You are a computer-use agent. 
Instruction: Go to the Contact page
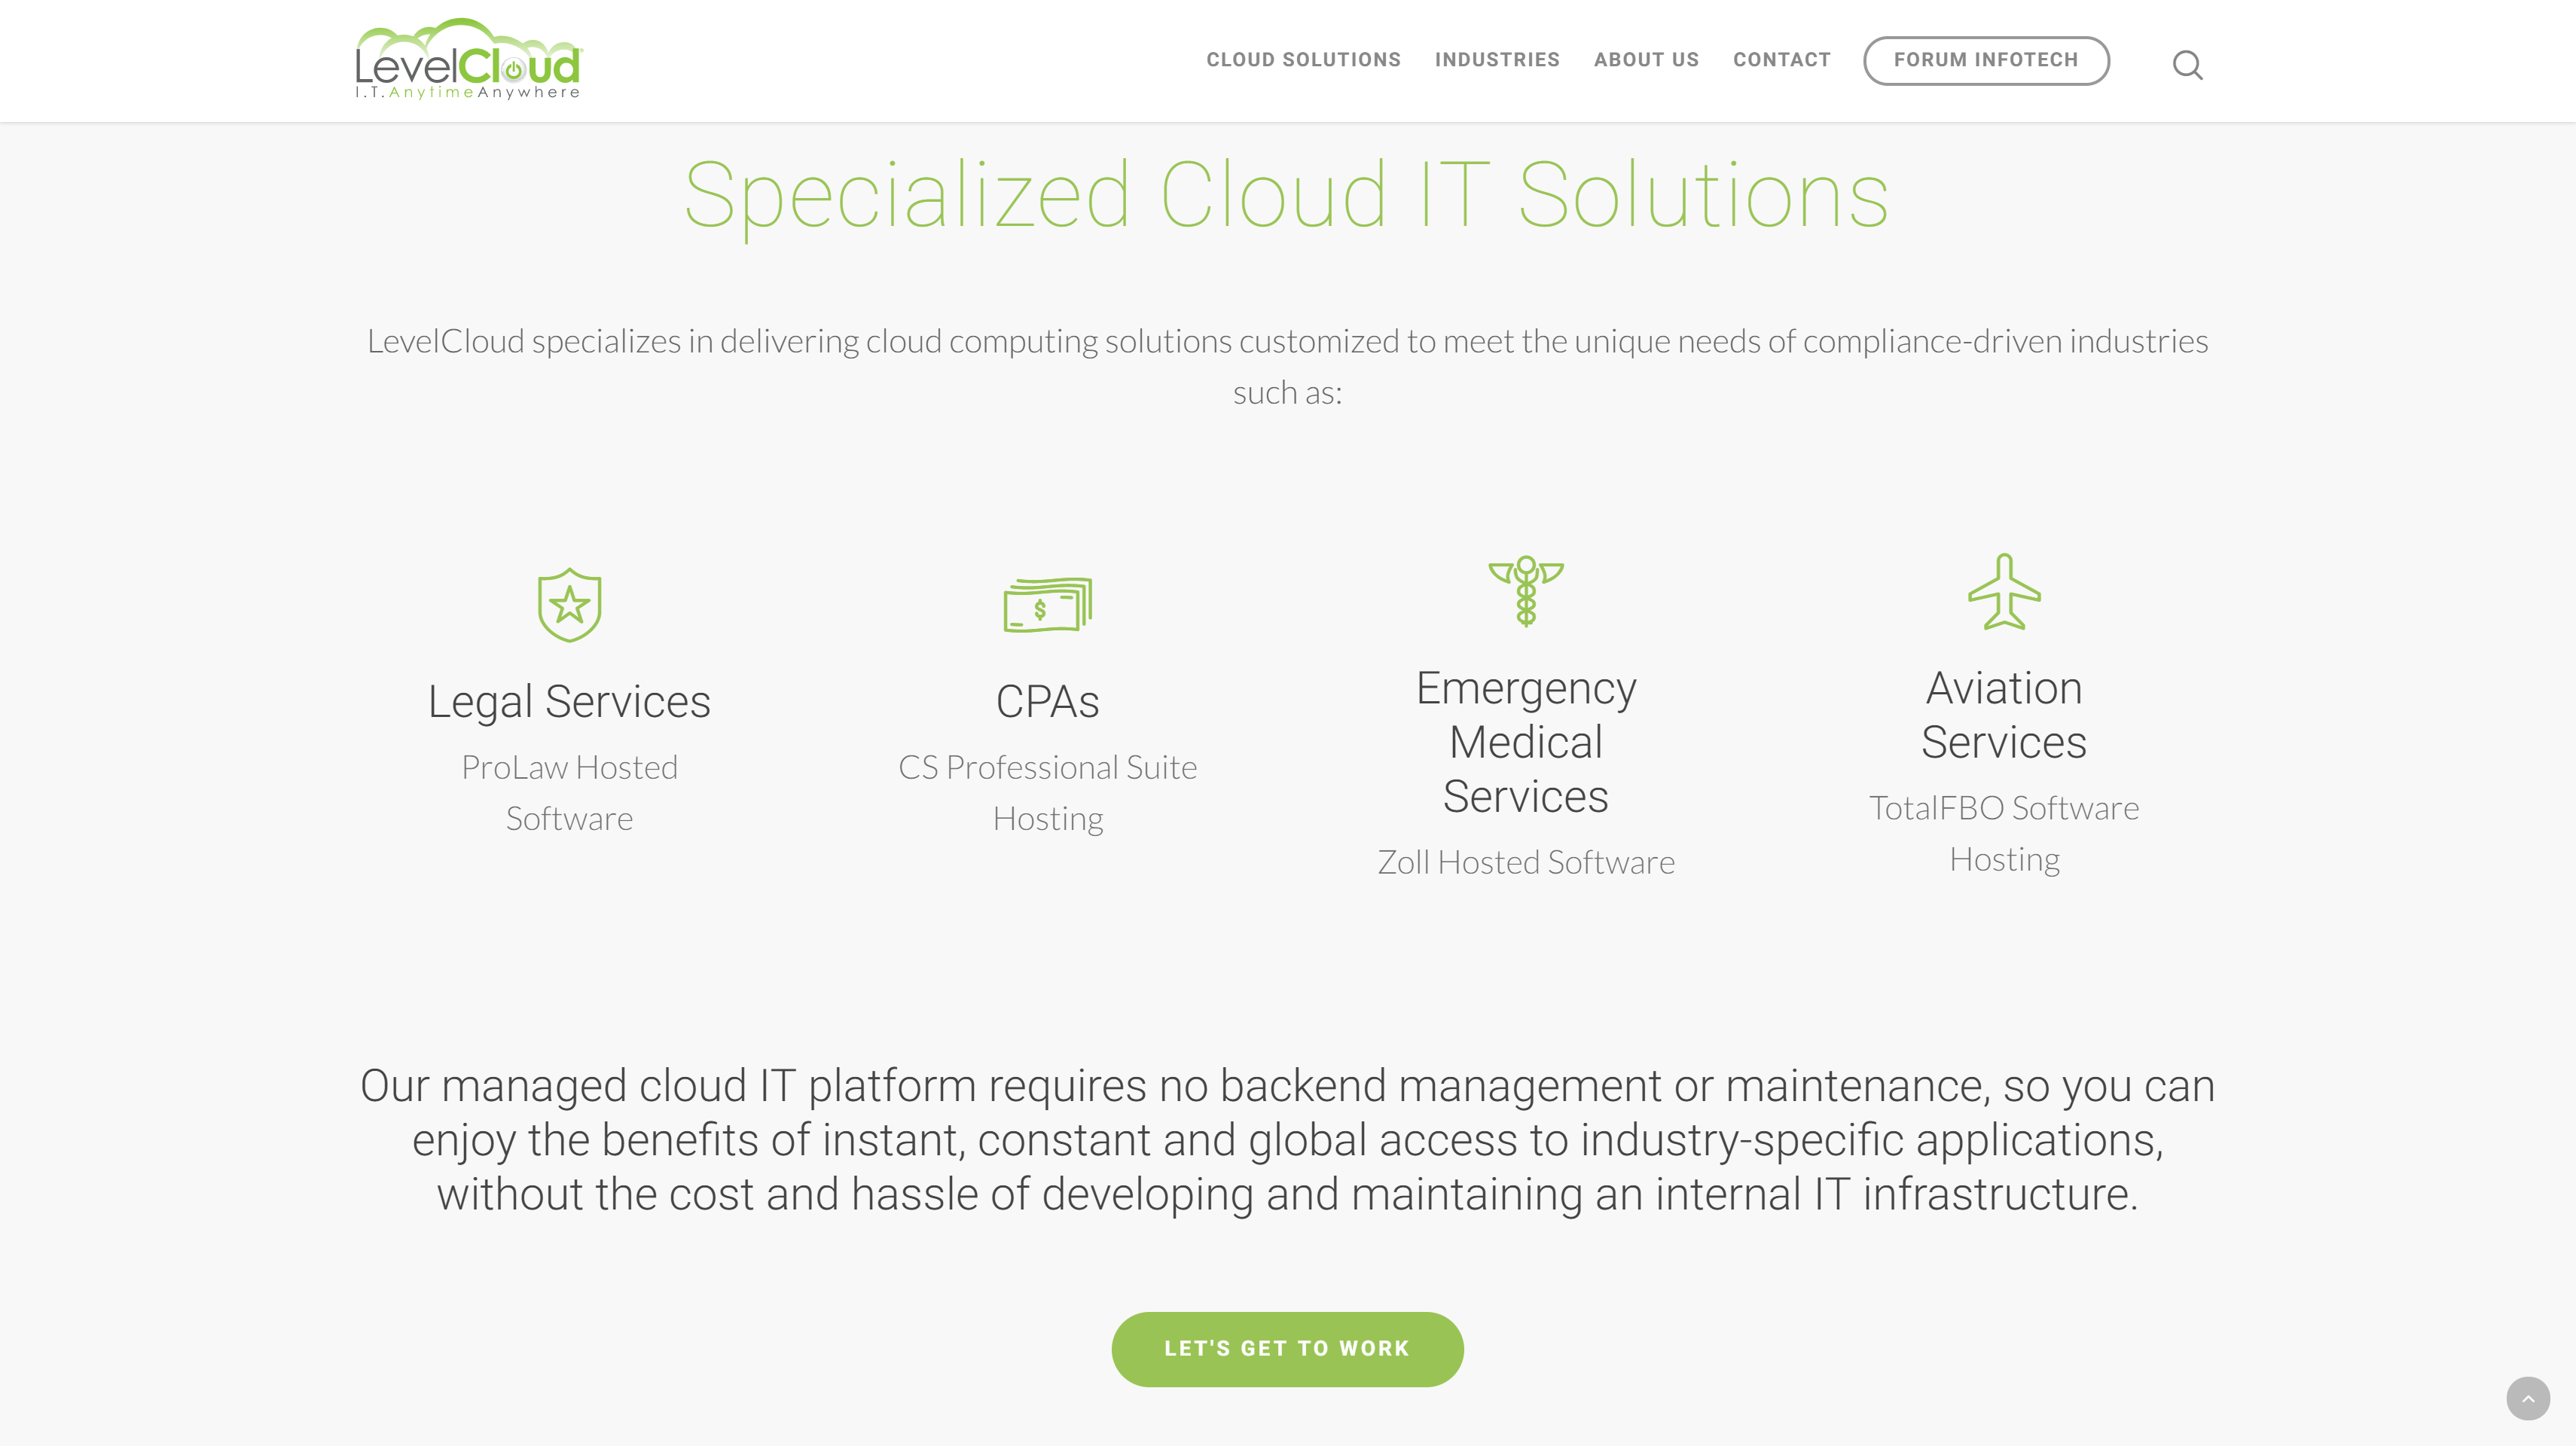(1782, 60)
